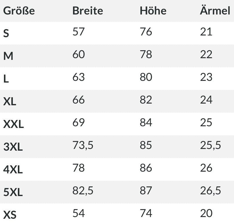The width and height of the screenshot is (234, 223).
Task: Click Ärmel value 26,5 in 5XL row
Action: (x=210, y=191)
